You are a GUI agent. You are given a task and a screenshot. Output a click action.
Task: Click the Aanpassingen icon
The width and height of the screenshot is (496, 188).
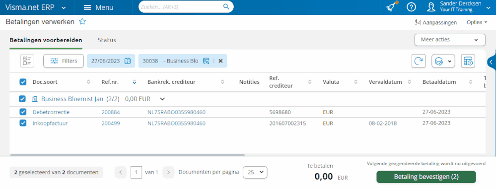click(418, 22)
